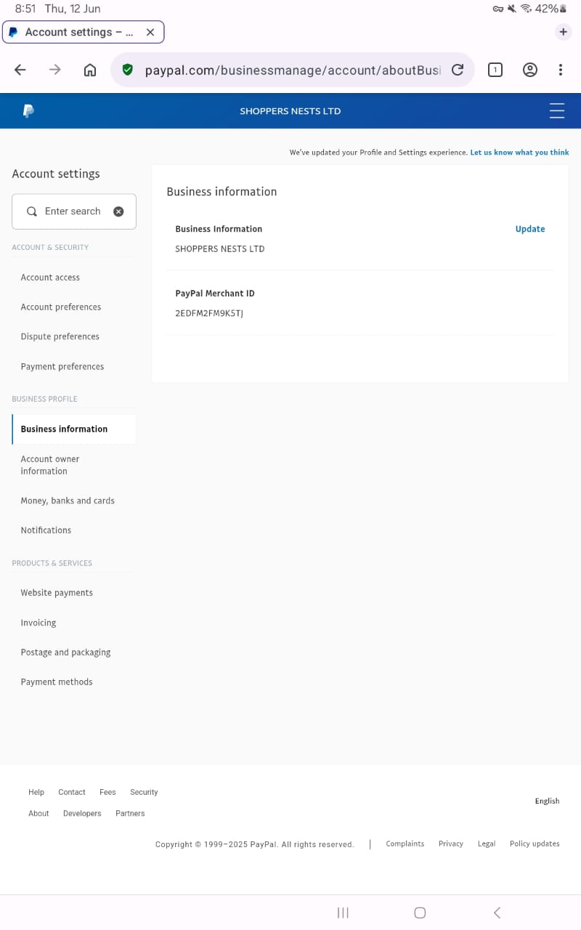Screen dimensions: 581x930
Task: Go to Payment preferences
Action: click(x=62, y=367)
